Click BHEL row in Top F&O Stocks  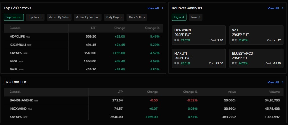[83, 69]
